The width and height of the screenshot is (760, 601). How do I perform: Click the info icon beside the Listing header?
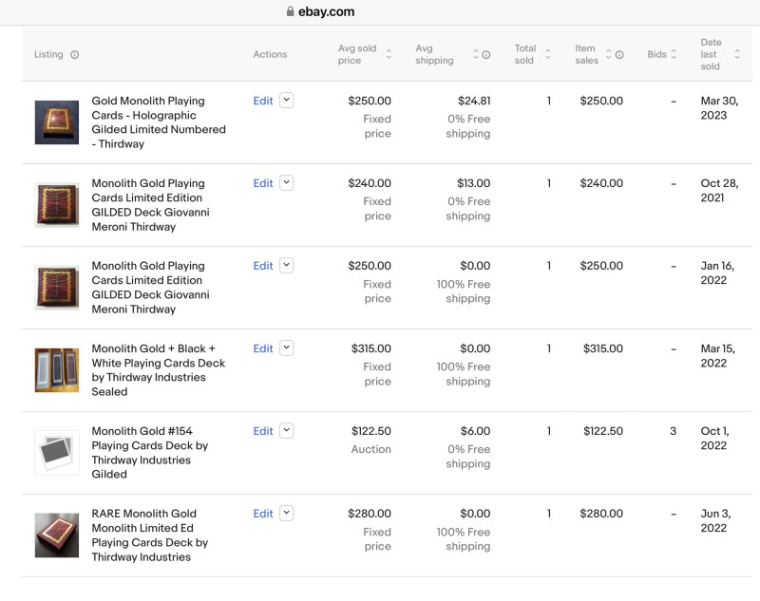pos(75,55)
